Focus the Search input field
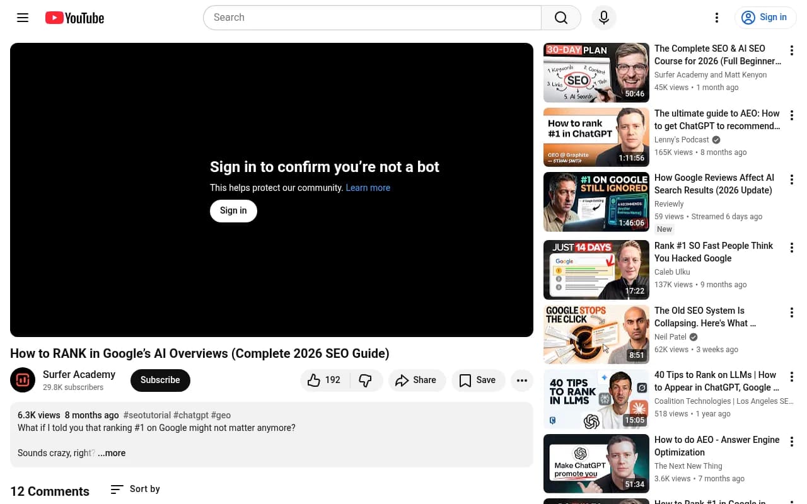807x504 pixels. [x=372, y=18]
